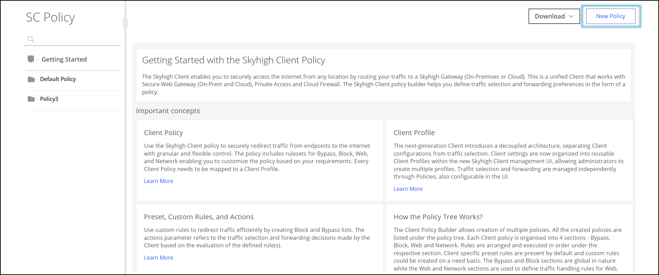The height and width of the screenshot is (275, 659).
Task: Click the Getting Started shield icon
Action: [x=31, y=59]
